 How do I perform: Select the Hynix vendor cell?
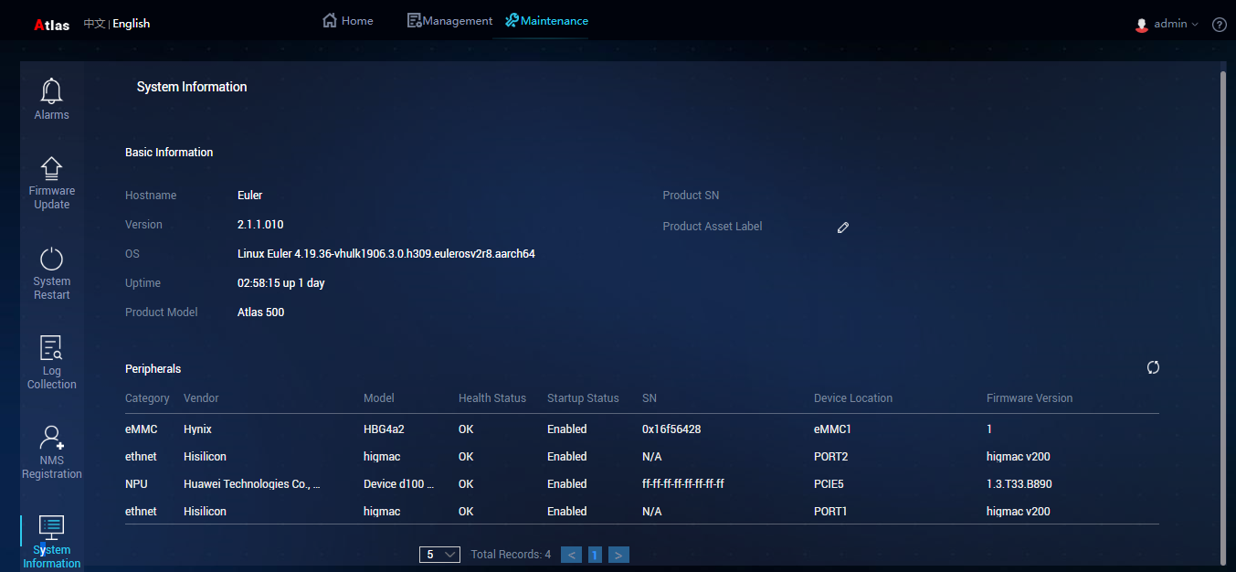pyautogui.click(x=197, y=429)
